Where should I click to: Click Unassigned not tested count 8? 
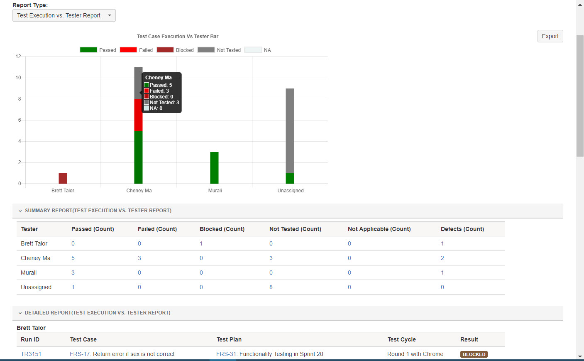point(271,287)
